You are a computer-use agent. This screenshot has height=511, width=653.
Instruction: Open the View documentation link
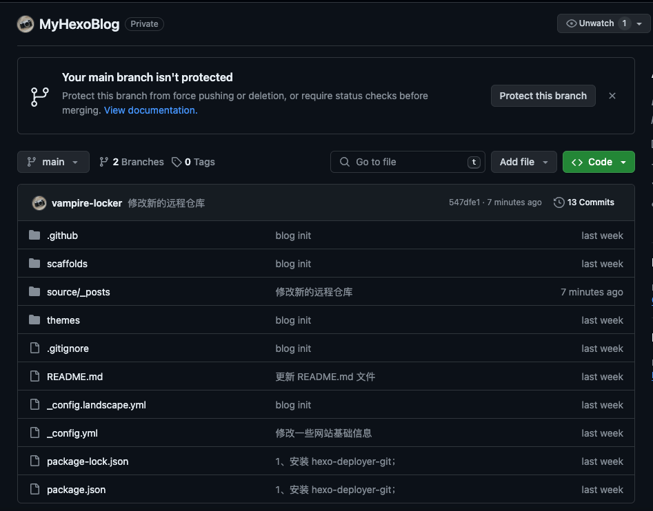coord(151,110)
